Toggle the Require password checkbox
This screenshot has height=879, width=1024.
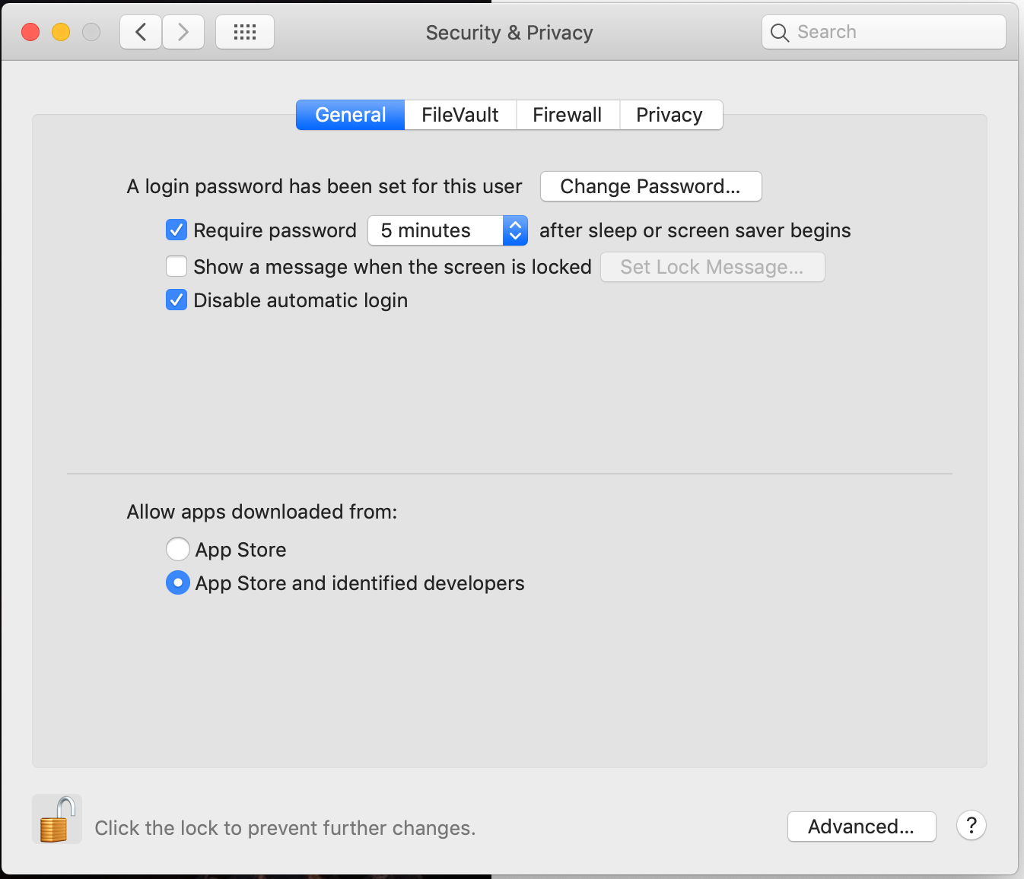[176, 230]
